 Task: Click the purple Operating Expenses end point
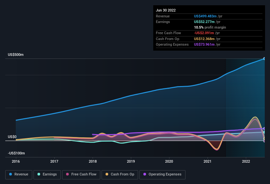click(264, 128)
